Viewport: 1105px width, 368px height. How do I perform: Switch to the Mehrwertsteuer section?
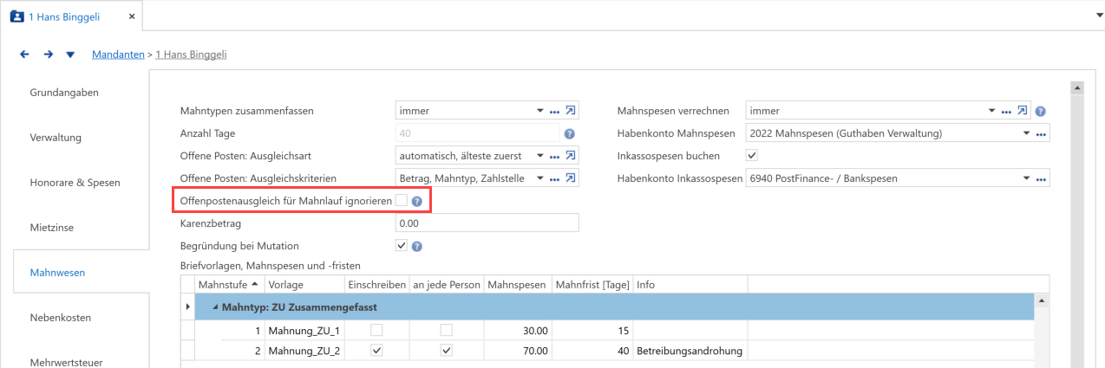tap(67, 362)
